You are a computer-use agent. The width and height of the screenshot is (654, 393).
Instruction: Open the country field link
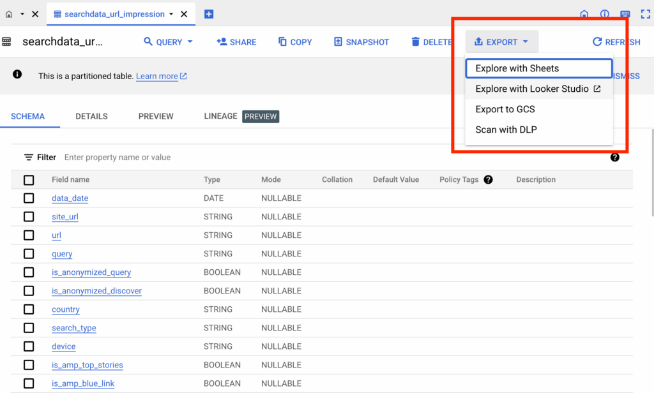coord(66,309)
